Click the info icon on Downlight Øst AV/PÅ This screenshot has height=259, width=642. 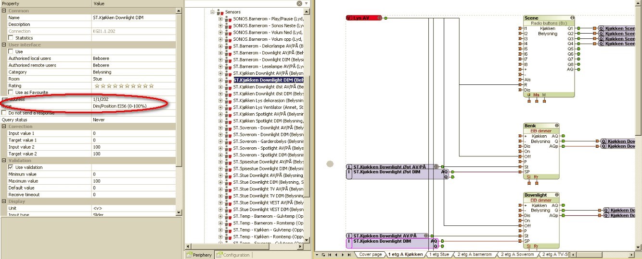436,167
